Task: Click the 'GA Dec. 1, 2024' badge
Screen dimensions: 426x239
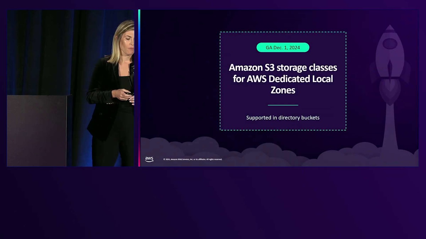Action: point(283,47)
